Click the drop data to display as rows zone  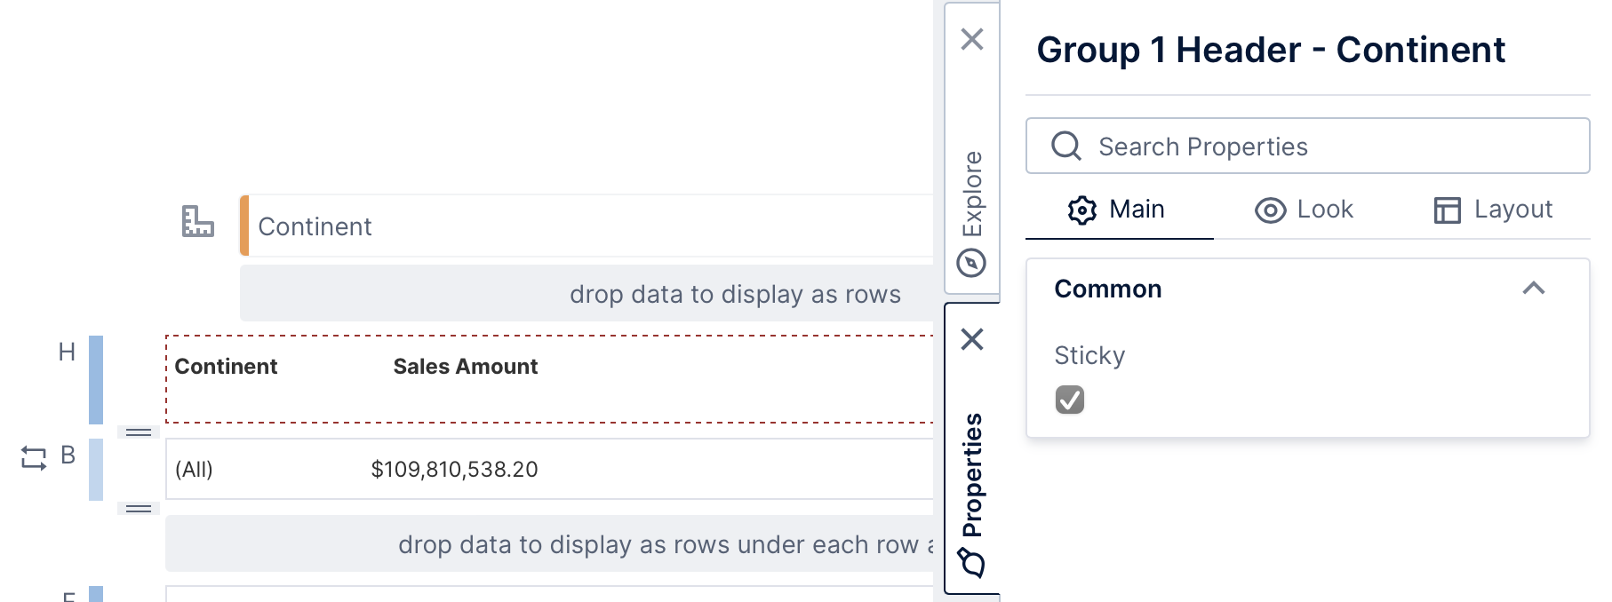point(734,294)
